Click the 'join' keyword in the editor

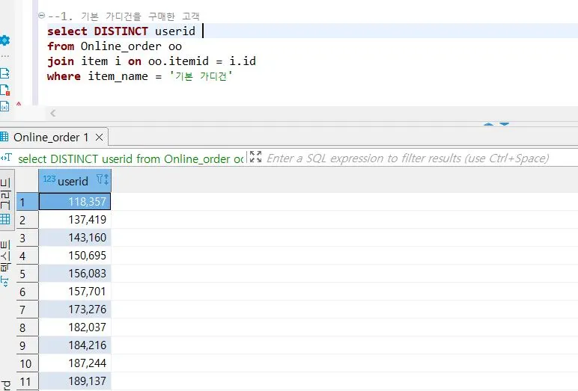(x=61, y=61)
